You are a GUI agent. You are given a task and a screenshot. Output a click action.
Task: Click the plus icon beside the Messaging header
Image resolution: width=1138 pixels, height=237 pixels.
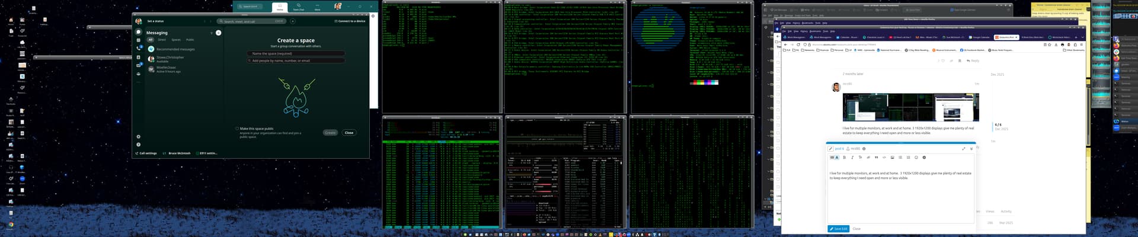pyautogui.click(x=218, y=33)
